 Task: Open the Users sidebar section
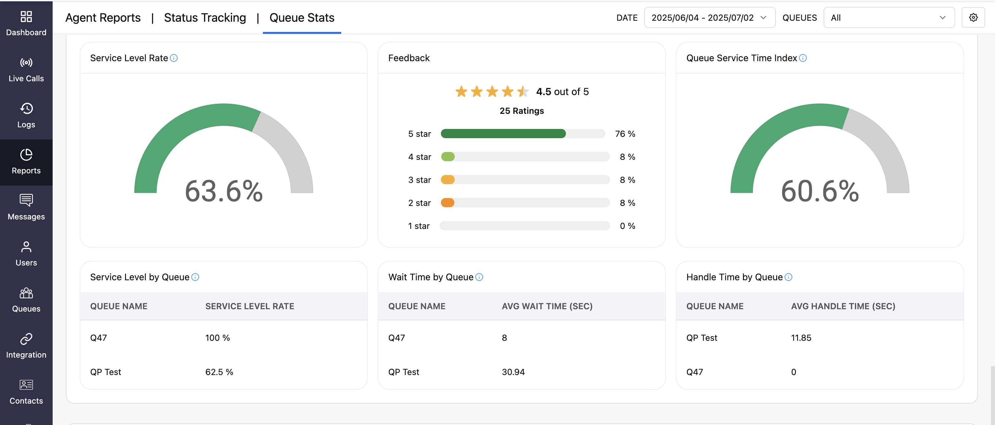tap(26, 253)
